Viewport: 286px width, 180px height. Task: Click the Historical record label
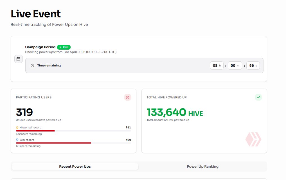click(x=30, y=128)
